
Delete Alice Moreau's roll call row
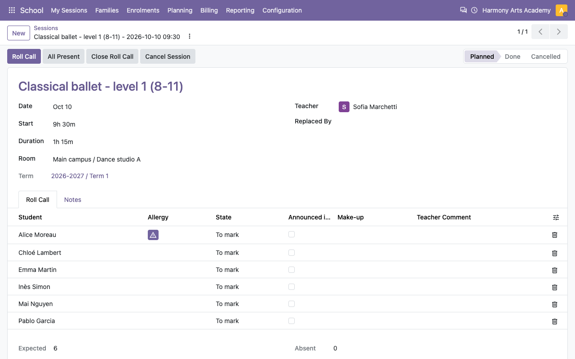(x=555, y=235)
